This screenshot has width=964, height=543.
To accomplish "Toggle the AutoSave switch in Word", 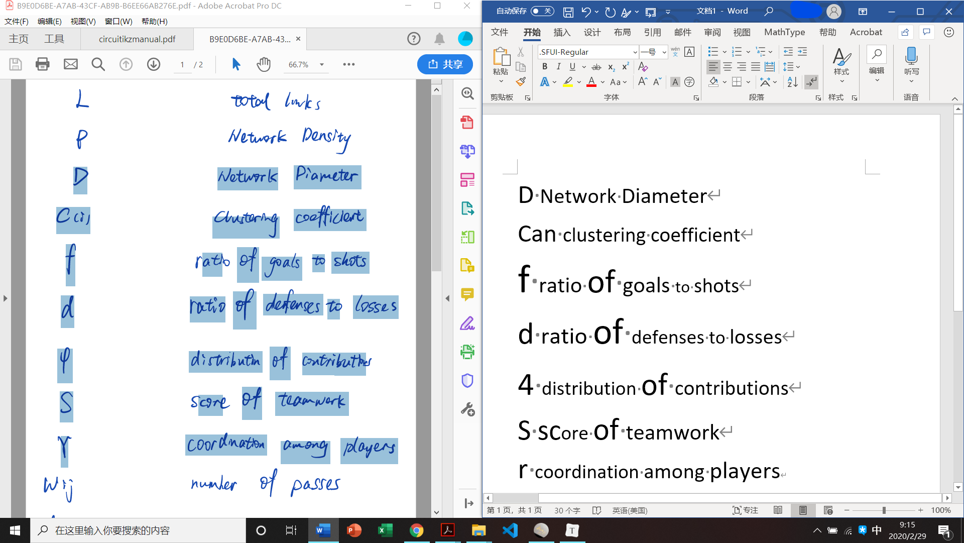I will pyautogui.click(x=542, y=11).
